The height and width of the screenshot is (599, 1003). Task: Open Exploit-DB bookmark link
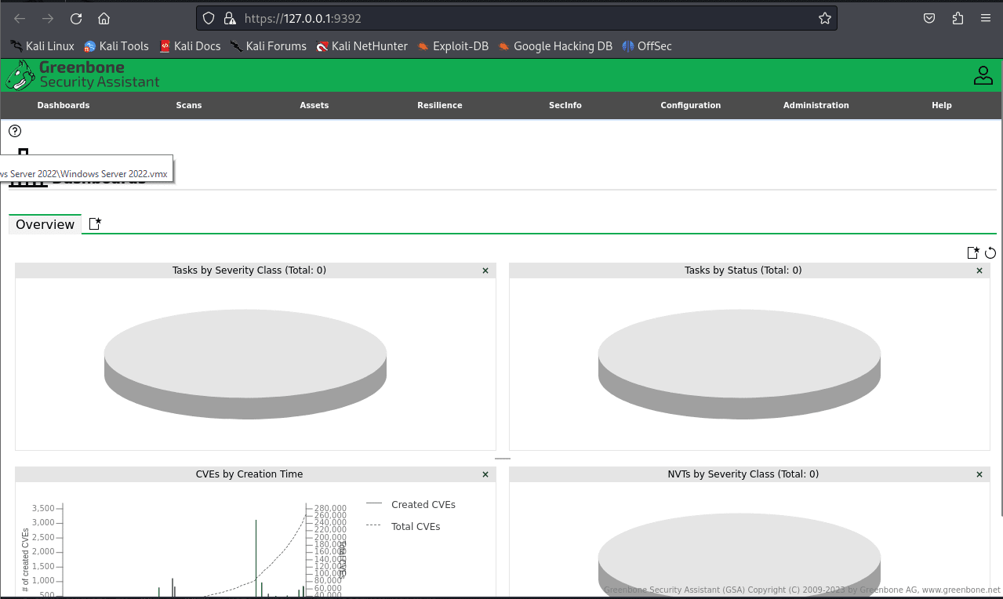[x=452, y=46]
